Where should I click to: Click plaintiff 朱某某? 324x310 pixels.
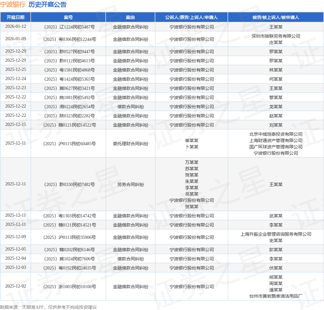coord(191,181)
